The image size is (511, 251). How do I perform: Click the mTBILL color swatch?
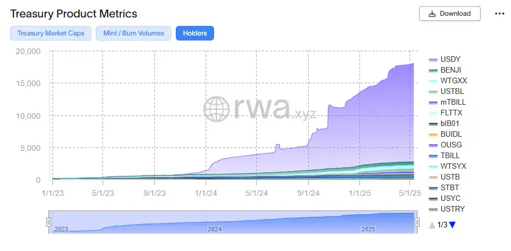click(433, 102)
